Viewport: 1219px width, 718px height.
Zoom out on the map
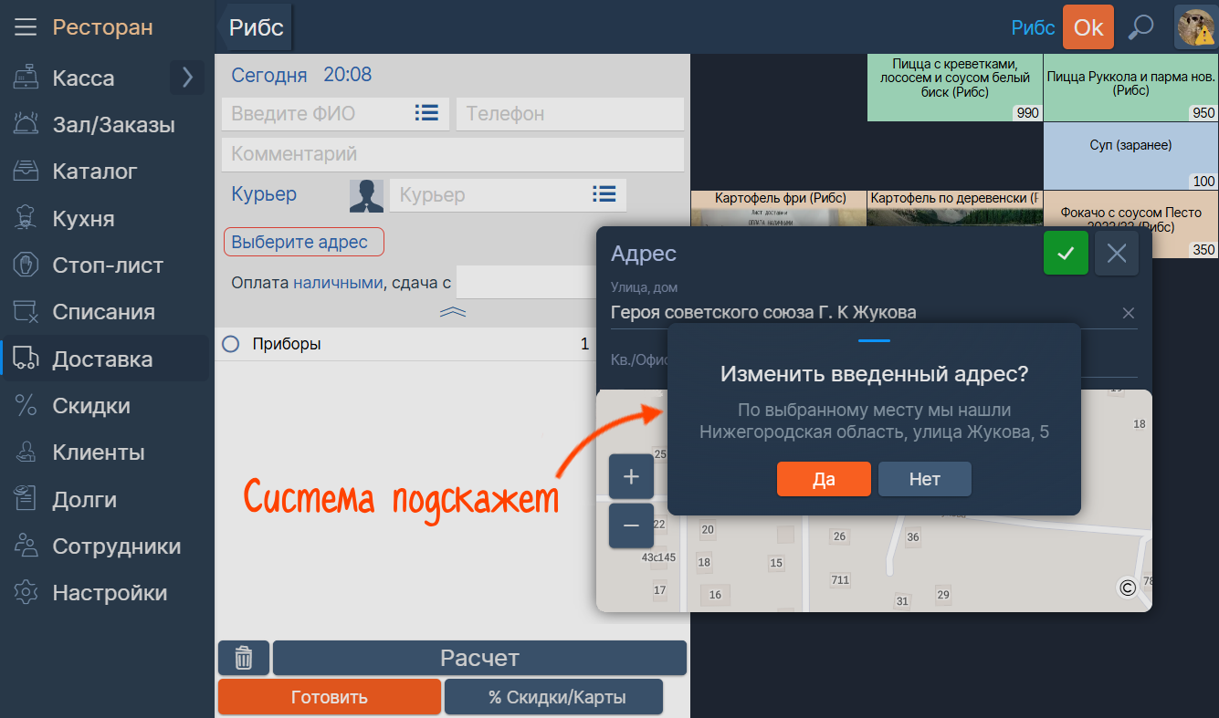coord(631,525)
